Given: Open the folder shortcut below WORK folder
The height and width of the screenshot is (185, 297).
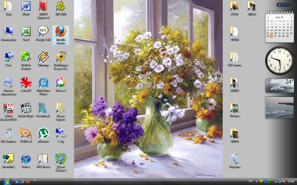Looking at the screenshot, I should (x=235, y=59).
